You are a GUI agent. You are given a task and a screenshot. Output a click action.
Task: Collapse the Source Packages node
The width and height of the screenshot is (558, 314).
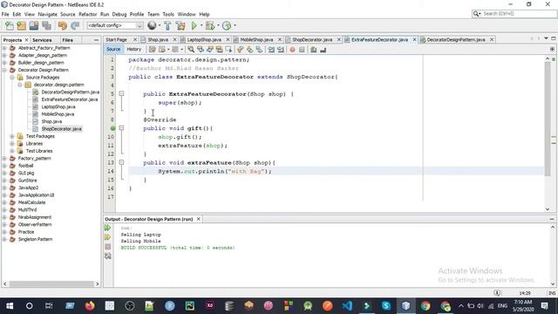click(12, 78)
